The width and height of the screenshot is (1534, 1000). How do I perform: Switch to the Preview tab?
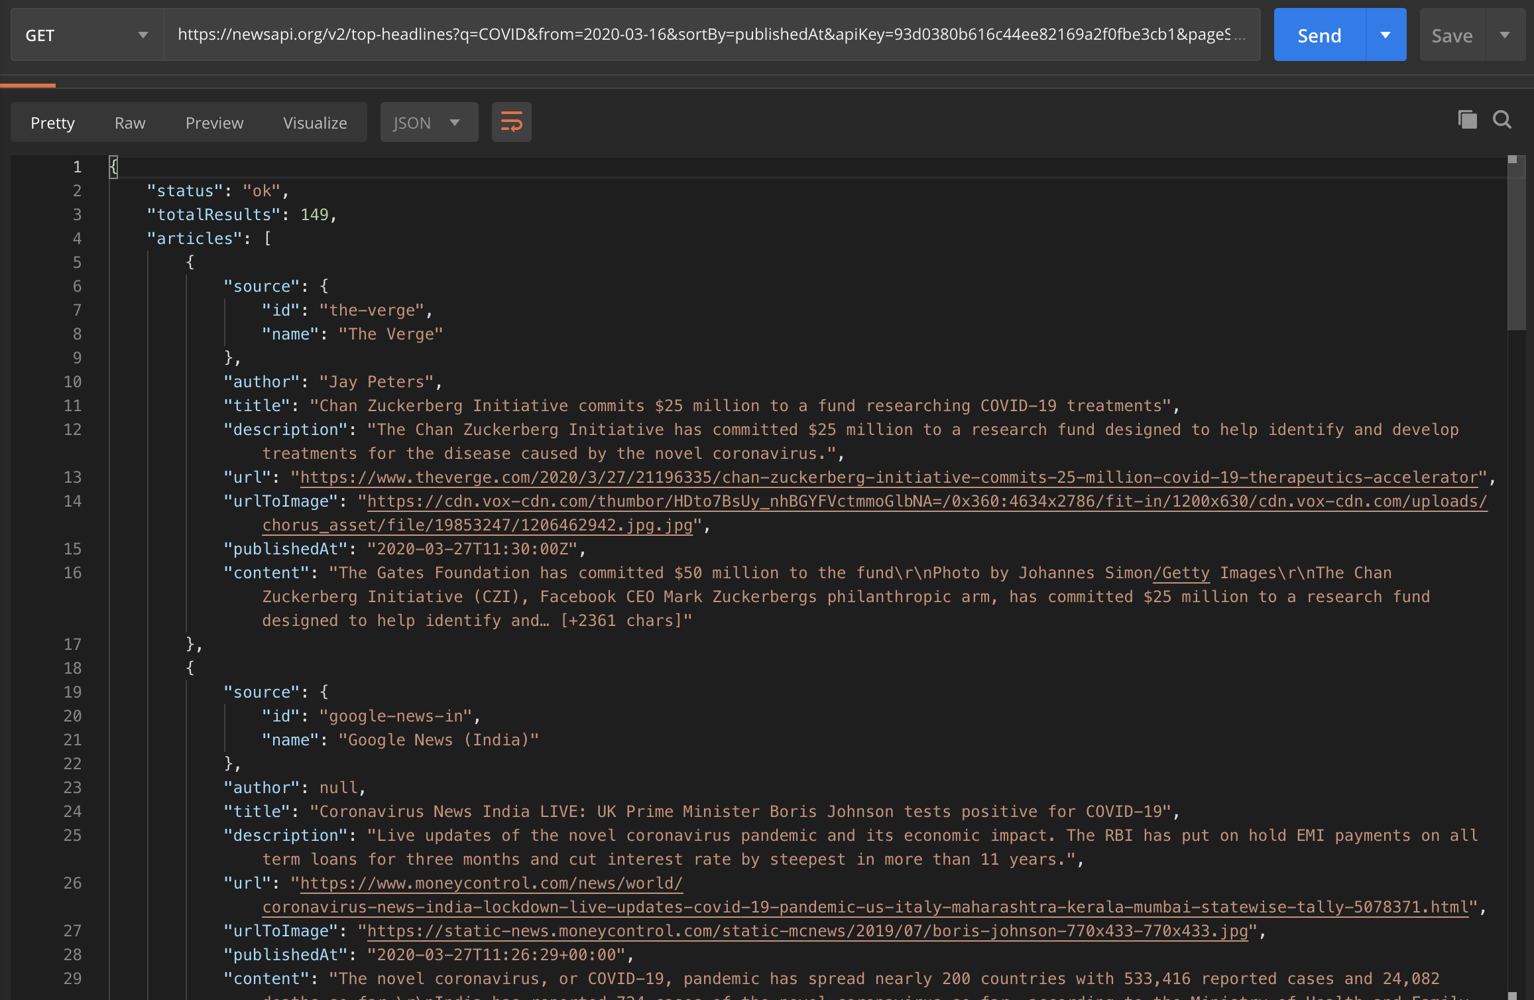(x=214, y=123)
